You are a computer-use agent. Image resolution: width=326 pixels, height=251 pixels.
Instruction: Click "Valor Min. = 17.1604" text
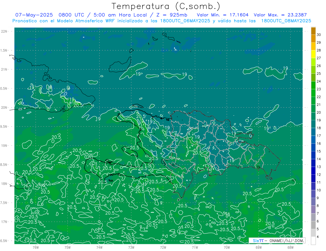tap(223, 15)
